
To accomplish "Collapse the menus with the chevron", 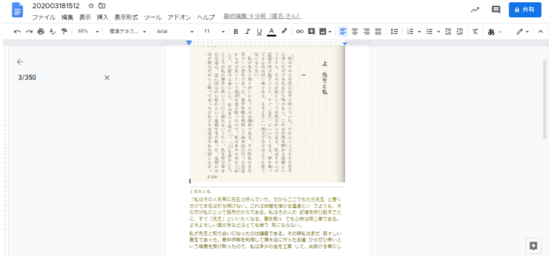I will (540, 32).
